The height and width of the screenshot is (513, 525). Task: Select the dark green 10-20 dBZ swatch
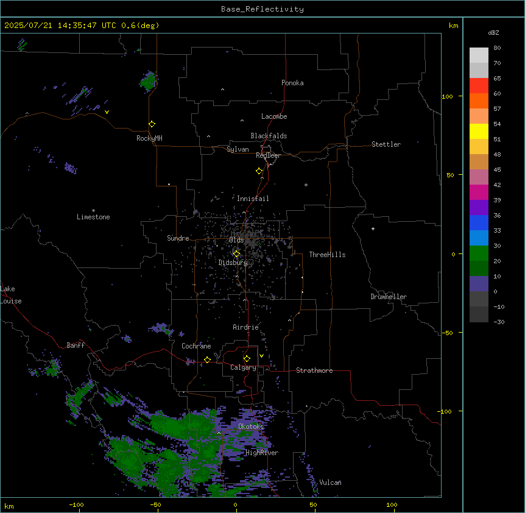[479, 268]
